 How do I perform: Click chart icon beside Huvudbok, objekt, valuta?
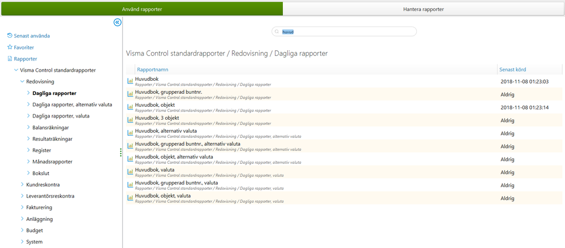131,198
